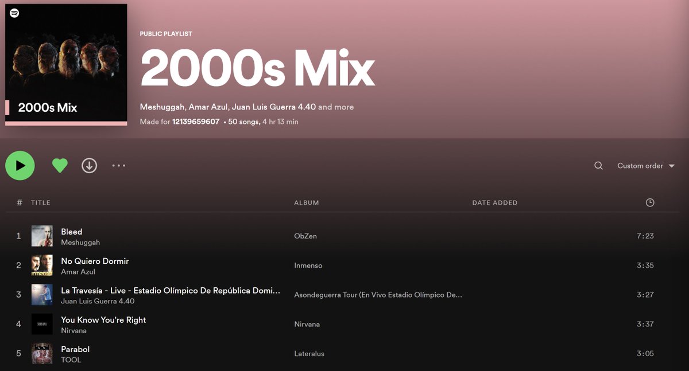Click the Amar Azul link in the playlist description
Screen dimensions: 689x371
pyautogui.click(x=208, y=107)
